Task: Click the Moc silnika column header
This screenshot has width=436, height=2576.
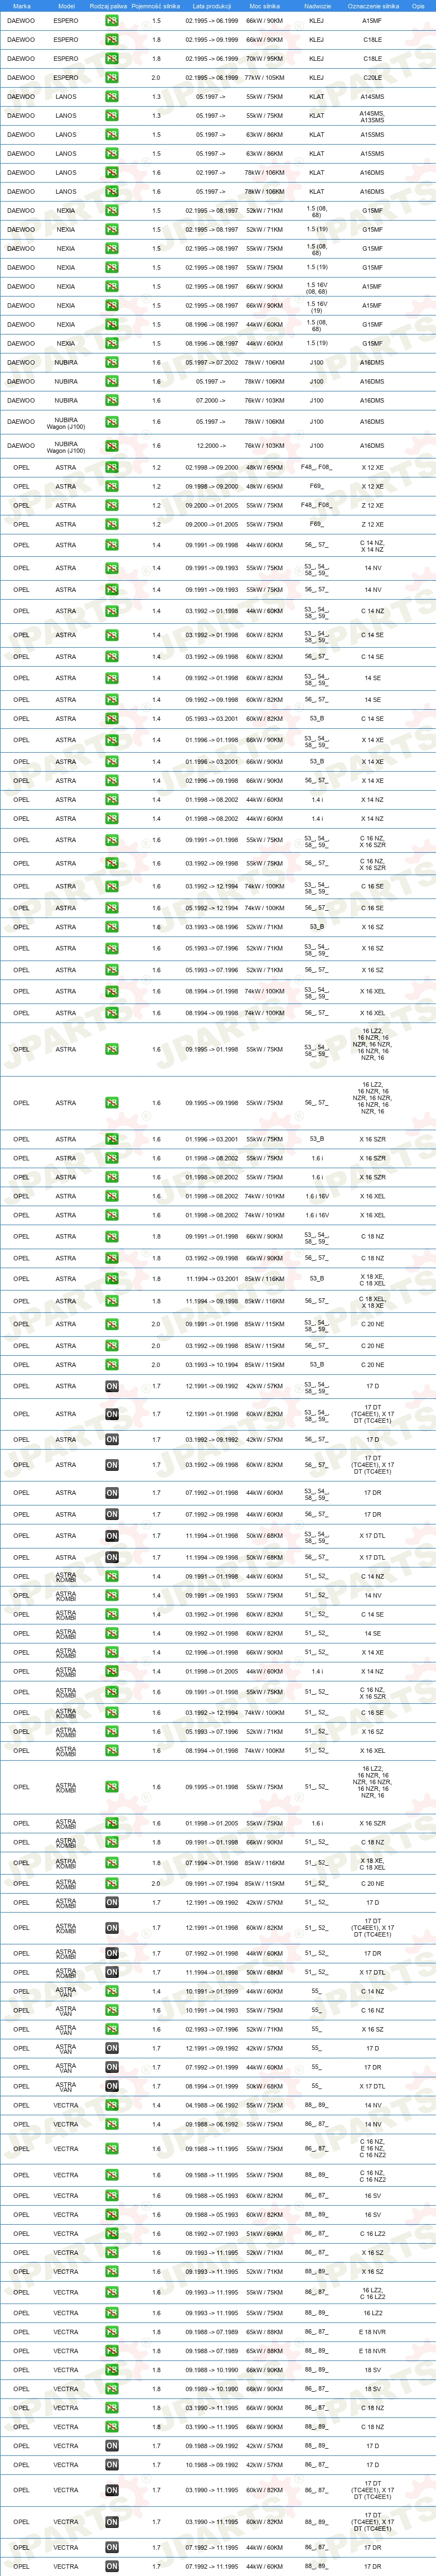Action: pos(264,6)
